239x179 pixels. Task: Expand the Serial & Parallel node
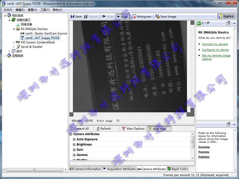click(x=14, y=47)
